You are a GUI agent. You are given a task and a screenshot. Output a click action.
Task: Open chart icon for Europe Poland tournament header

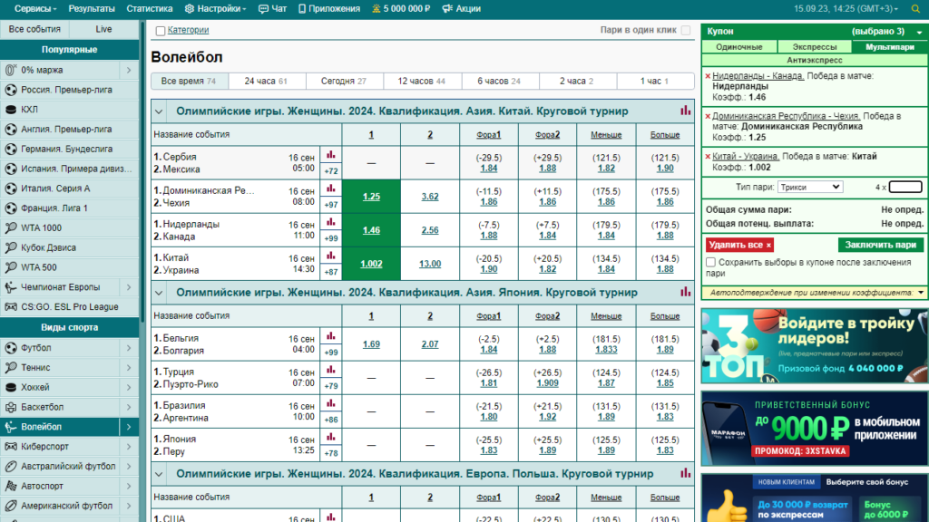pyautogui.click(x=686, y=473)
